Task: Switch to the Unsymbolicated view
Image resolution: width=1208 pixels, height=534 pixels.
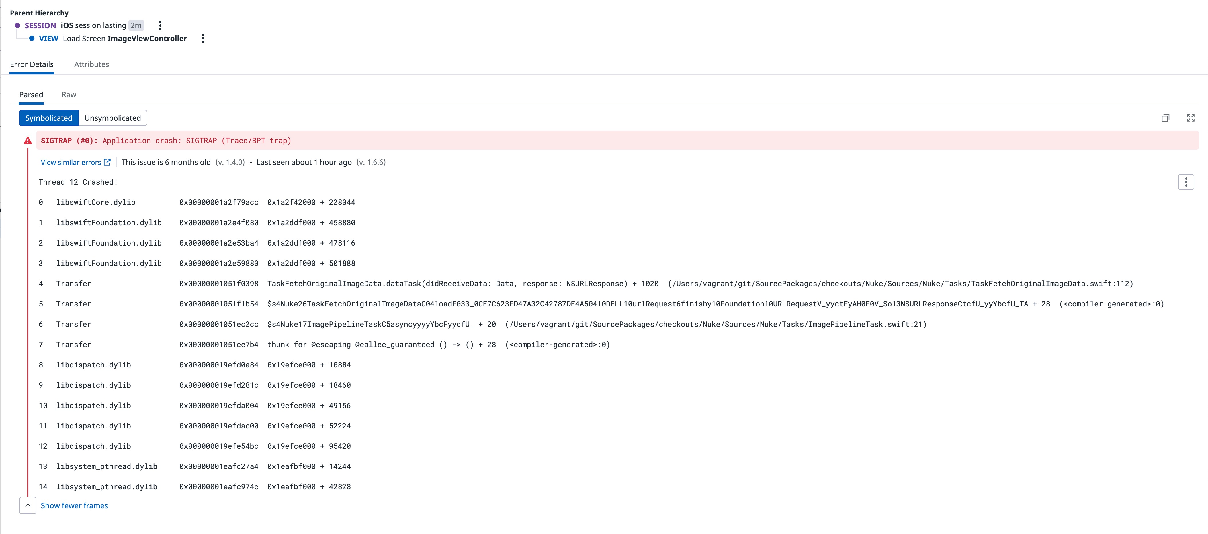Action: tap(113, 118)
